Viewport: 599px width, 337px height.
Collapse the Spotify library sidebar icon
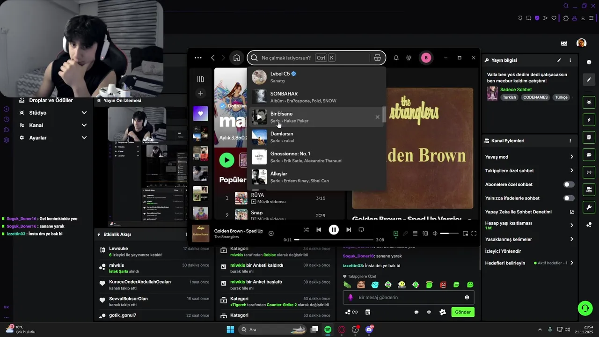click(x=201, y=79)
